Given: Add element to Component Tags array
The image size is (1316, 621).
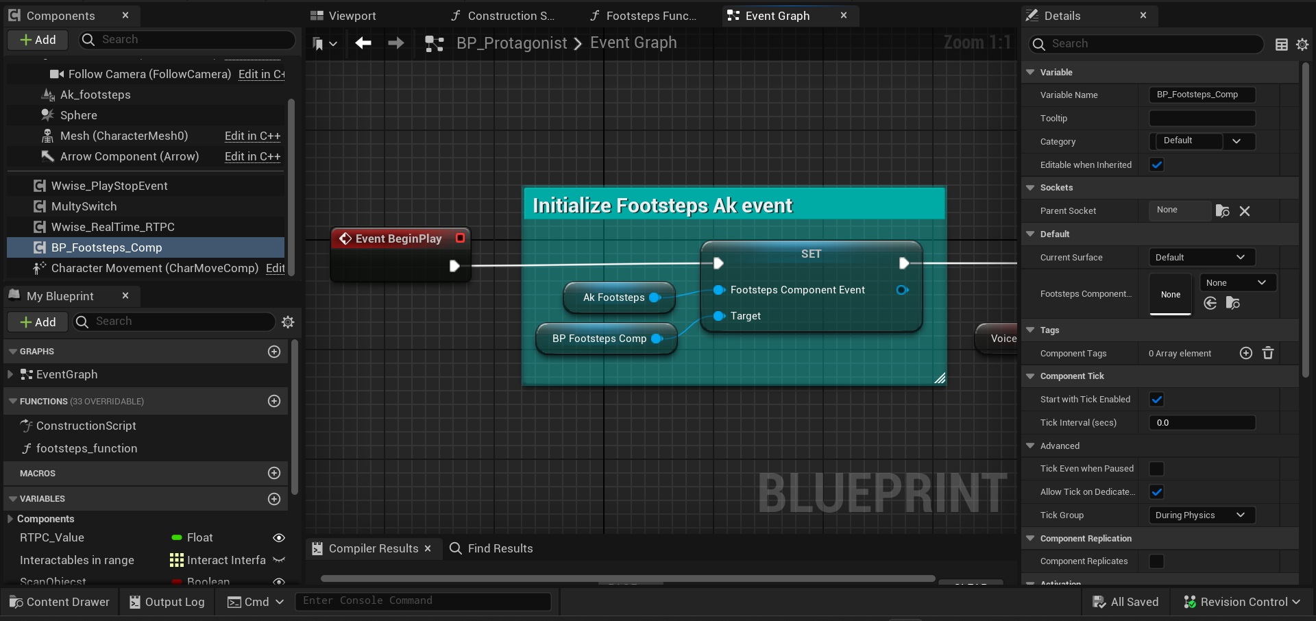Looking at the screenshot, I should point(1246,353).
